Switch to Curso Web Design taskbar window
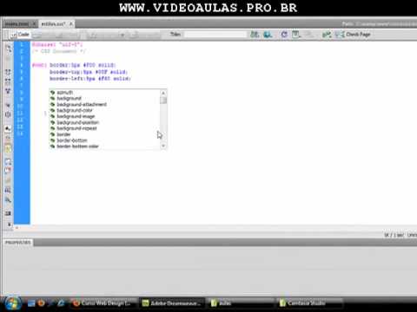The width and height of the screenshot is (417, 312). [x=103, y=303]
